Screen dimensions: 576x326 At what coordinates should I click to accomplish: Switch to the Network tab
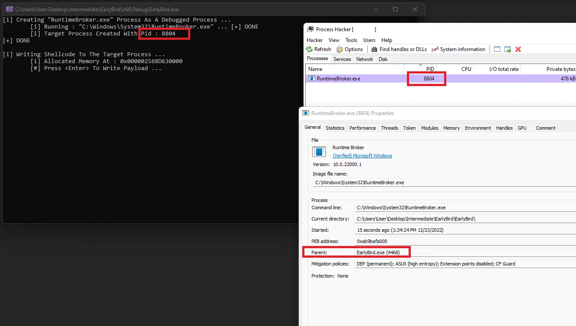365,59
